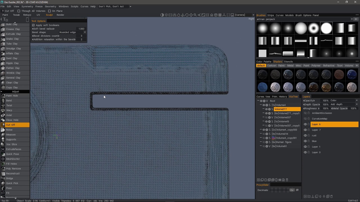Select the Bend adjust tool
This screenshot has width=360, height=202.
15,100
